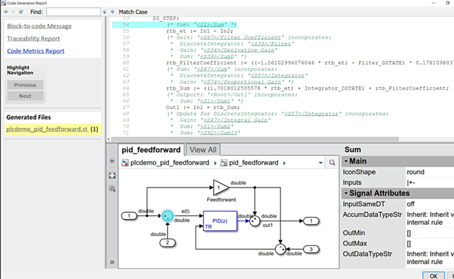Screen dimensions: 454x279
Task: Click the back navigation arrow icon
Action: click(6, 12)
